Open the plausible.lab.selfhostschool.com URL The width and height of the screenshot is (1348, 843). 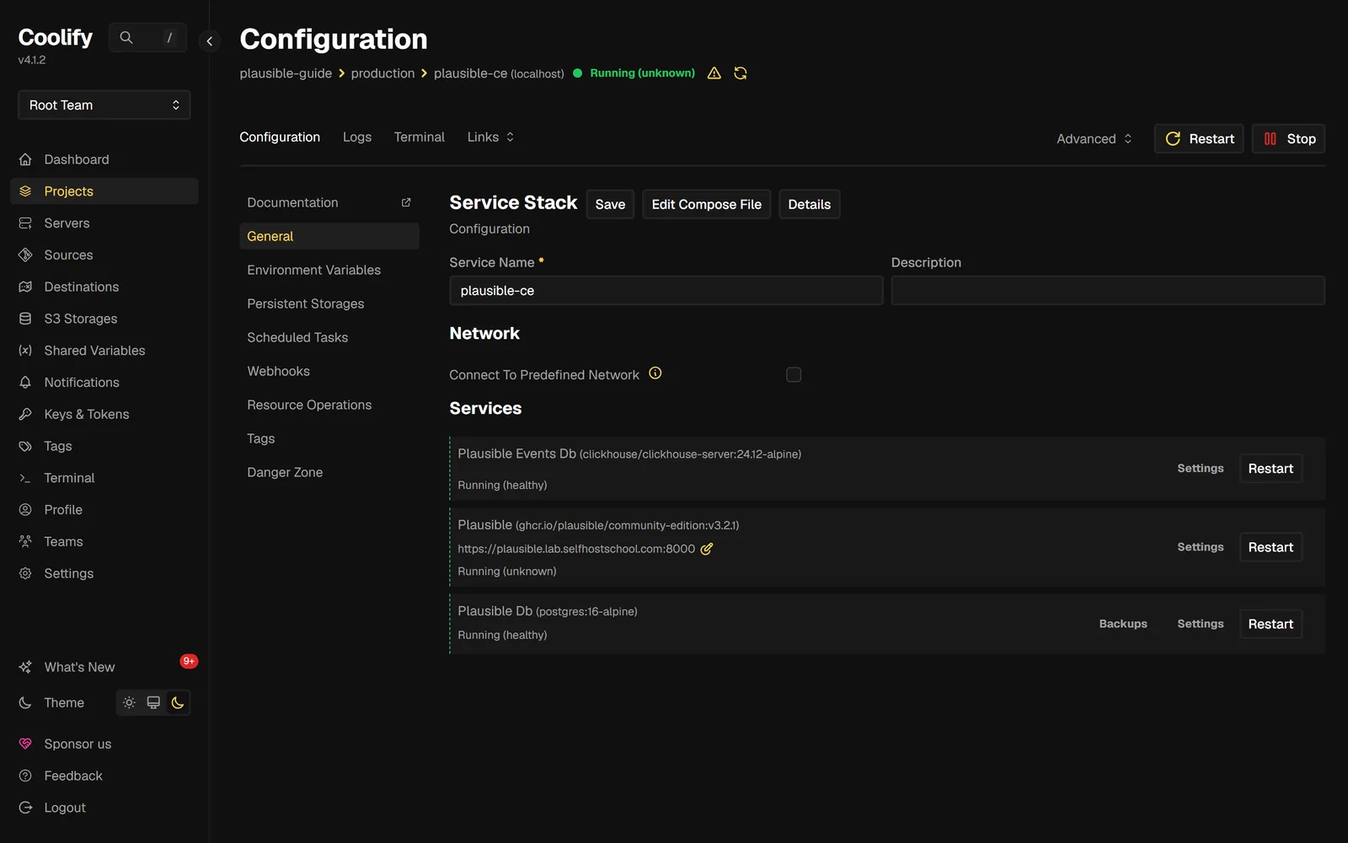(576, 549)
